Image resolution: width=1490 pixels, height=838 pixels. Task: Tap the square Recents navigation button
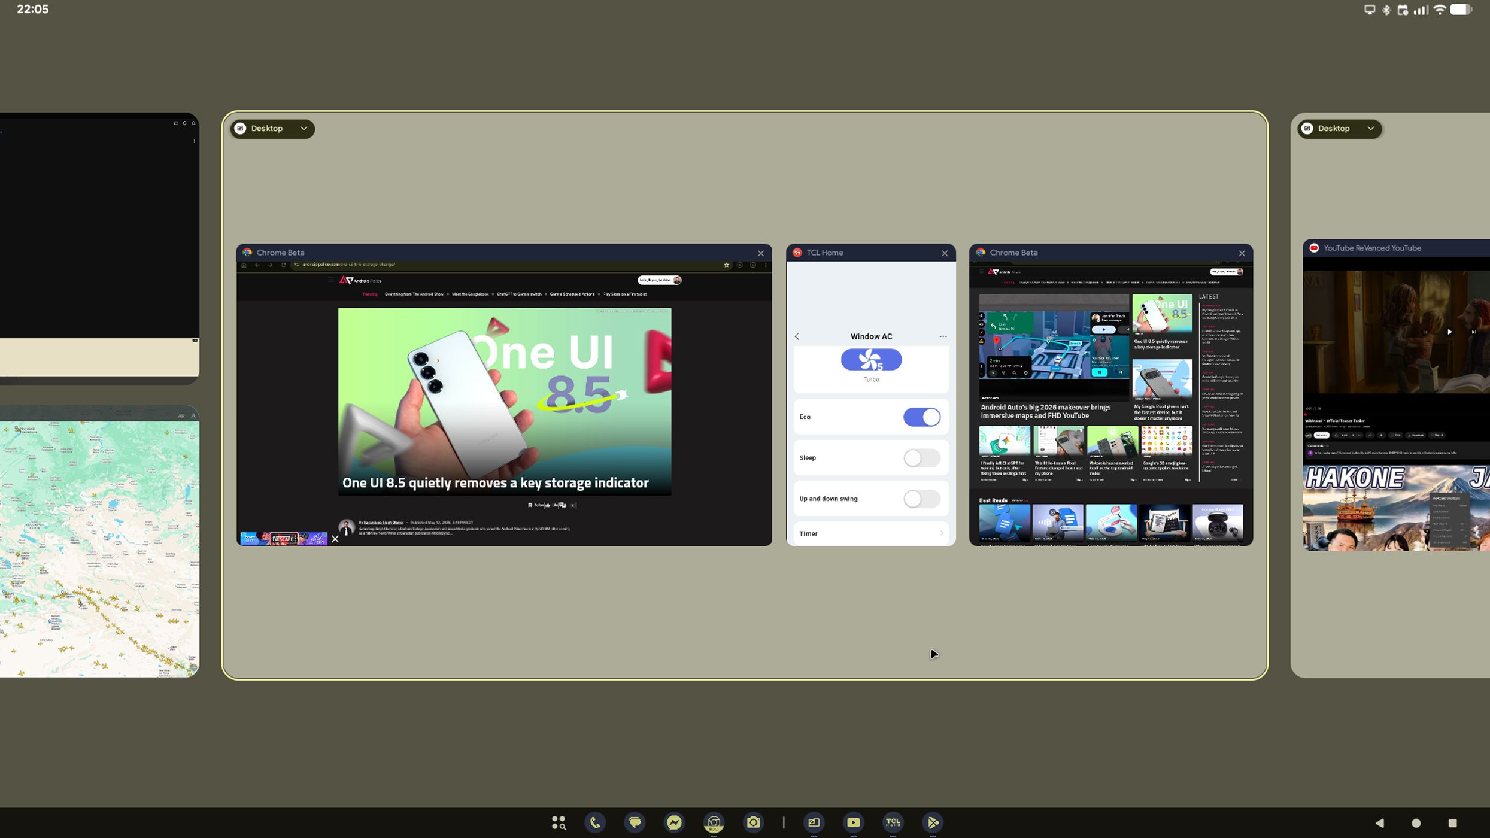(x=1452, y=823)
